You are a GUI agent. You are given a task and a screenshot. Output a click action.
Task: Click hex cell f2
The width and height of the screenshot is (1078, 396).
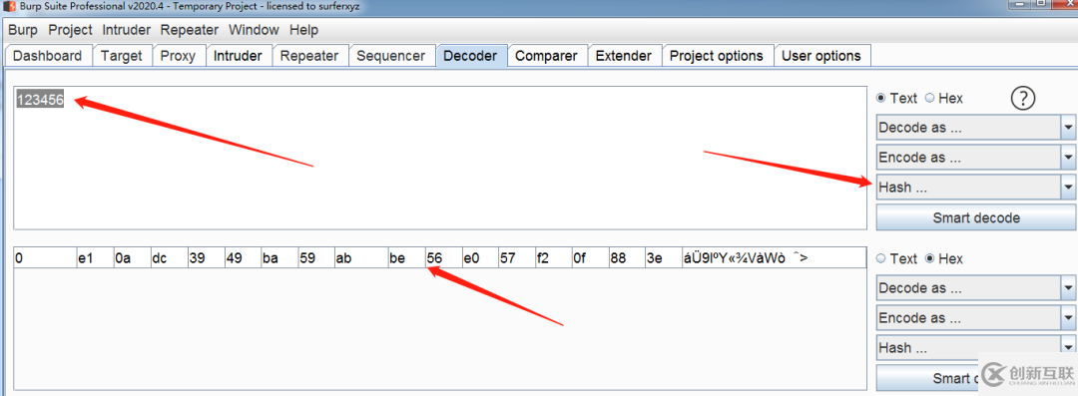(x=553, y=258)
